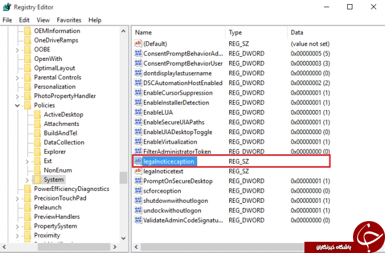Click the EnableInstallerDetection DWORD icon
385x253 pixels.
pos(138,102)
